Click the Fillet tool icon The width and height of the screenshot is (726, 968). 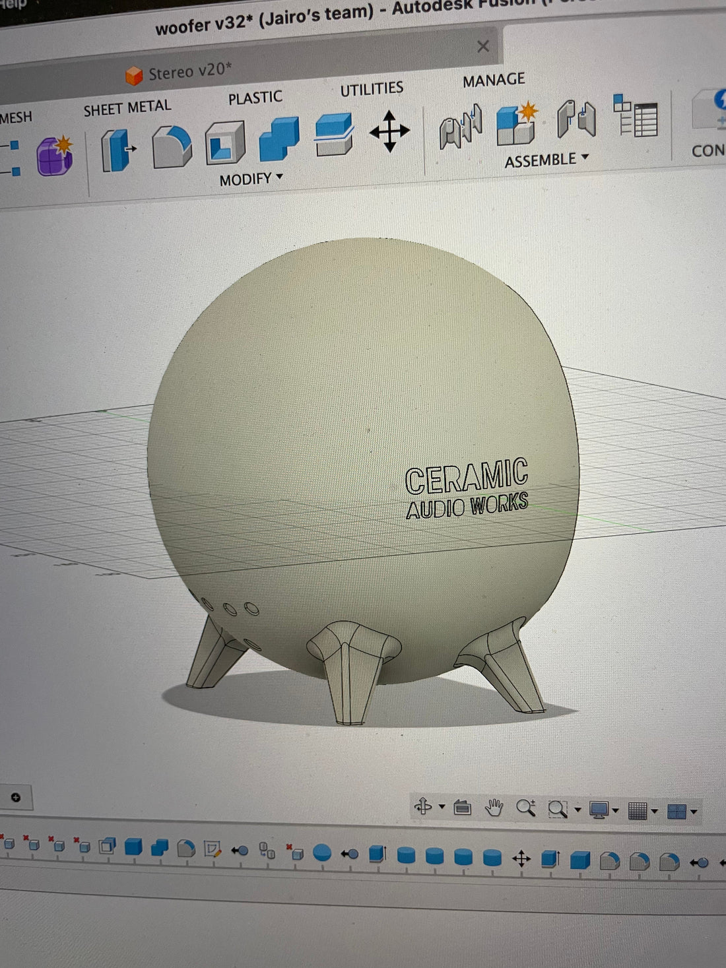point(172,146)
